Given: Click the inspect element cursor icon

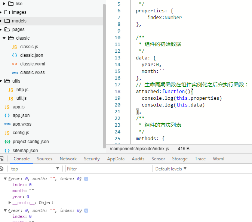Looking at the screenshot, I should coord(1,159).
